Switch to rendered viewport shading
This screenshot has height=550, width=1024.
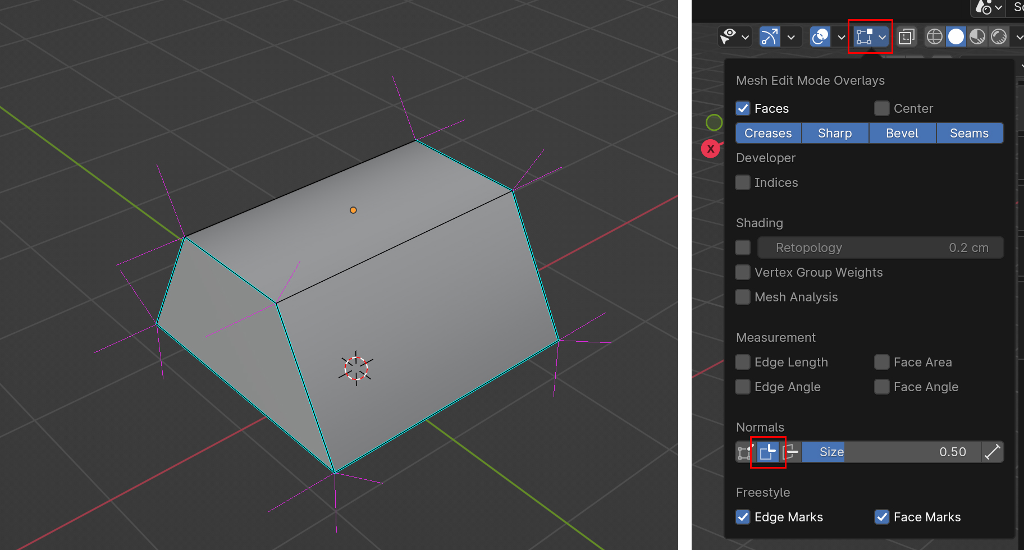999,37
